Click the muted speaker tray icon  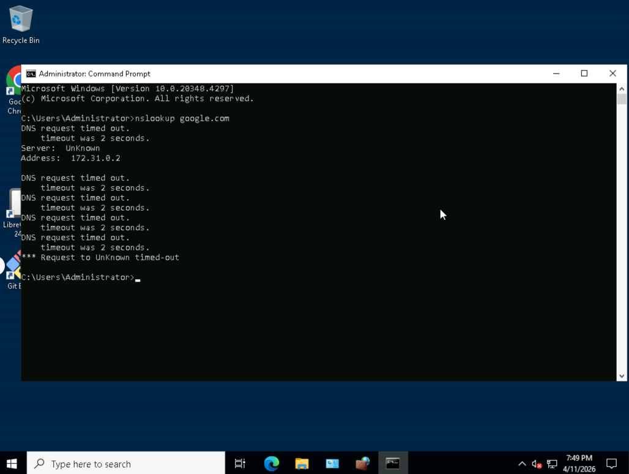tap(537, 464)
